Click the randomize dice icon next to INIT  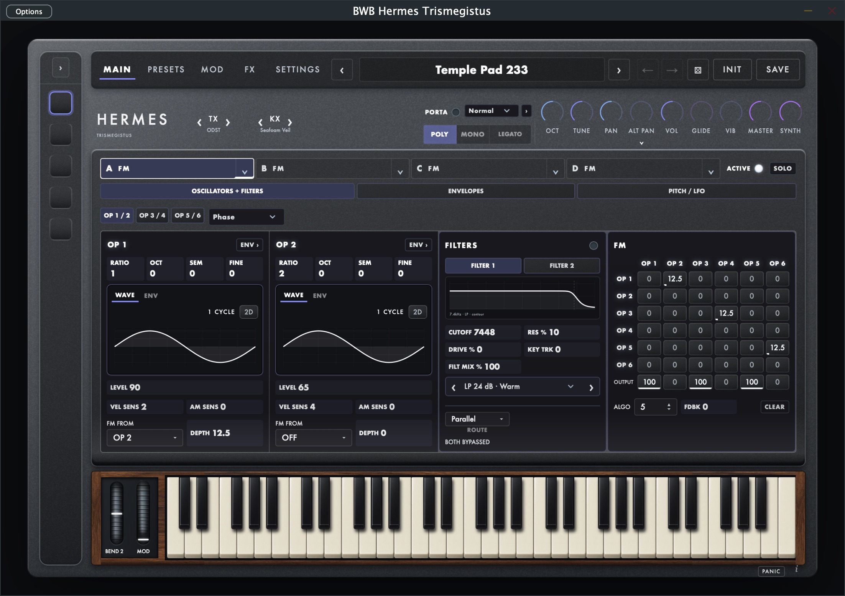pos(698,70)
